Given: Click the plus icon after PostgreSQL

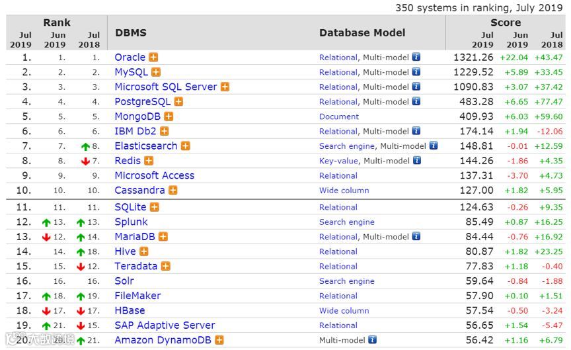Looking at the screenshot, I should coord(178,102).
